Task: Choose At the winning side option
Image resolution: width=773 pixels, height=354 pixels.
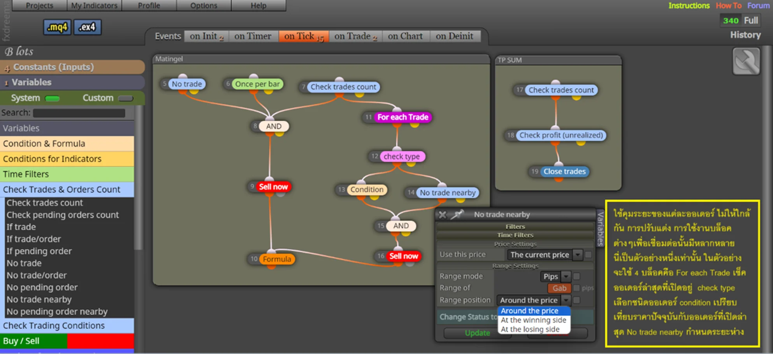Action: tap(534, 320)
